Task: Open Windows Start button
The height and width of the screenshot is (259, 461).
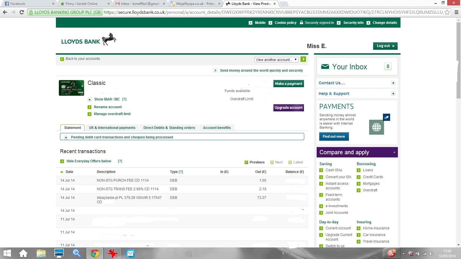Action: (x=7, y=254)
